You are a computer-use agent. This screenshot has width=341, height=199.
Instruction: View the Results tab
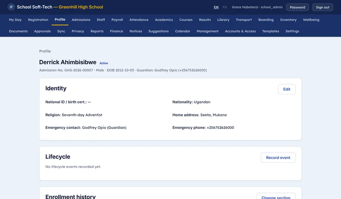pyautogui.click(x=205, y=20)
